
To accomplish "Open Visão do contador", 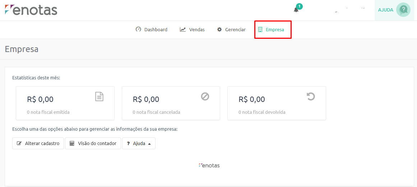I will point(93,143).
